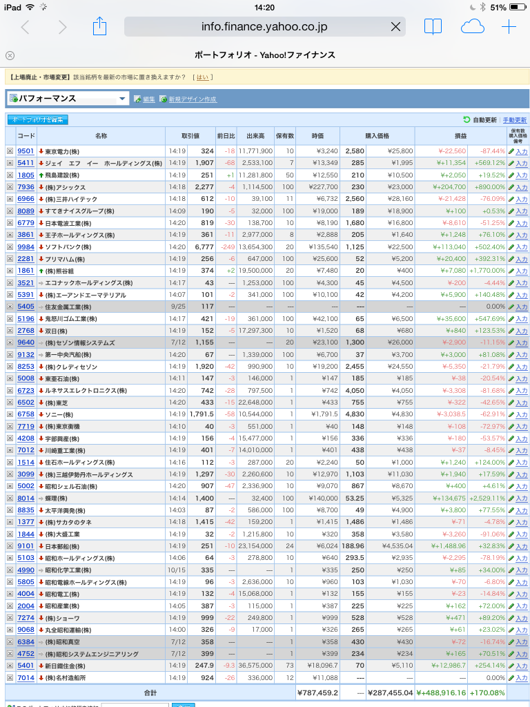Close the tab titled ポートフォリオ - Yahoo!ファイナンス
This screenshot has height=707, width=530.
10,55
